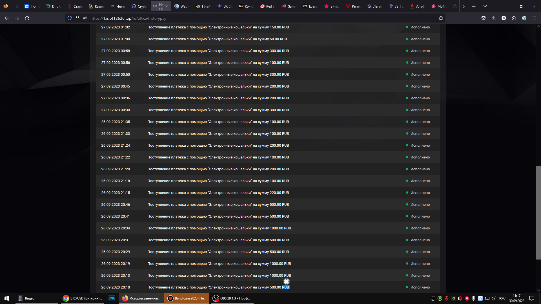Open the site padlock security info

(77, 18)
